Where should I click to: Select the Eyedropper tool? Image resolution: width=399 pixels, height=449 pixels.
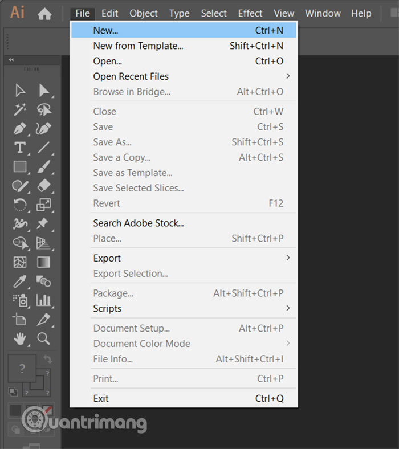coord(20,281)
